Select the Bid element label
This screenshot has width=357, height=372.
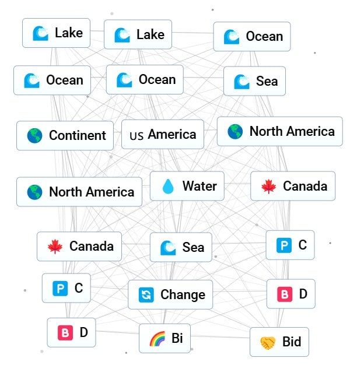pos(291,342)
